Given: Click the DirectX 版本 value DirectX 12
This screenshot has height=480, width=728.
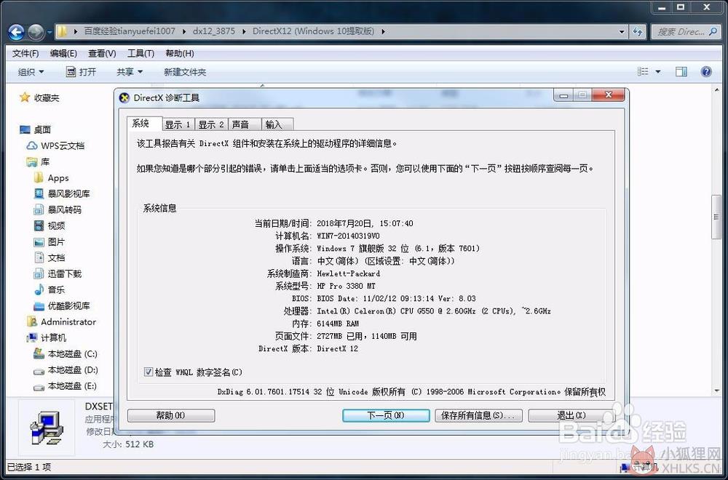Looking at the screenshot, I should 338,348.
